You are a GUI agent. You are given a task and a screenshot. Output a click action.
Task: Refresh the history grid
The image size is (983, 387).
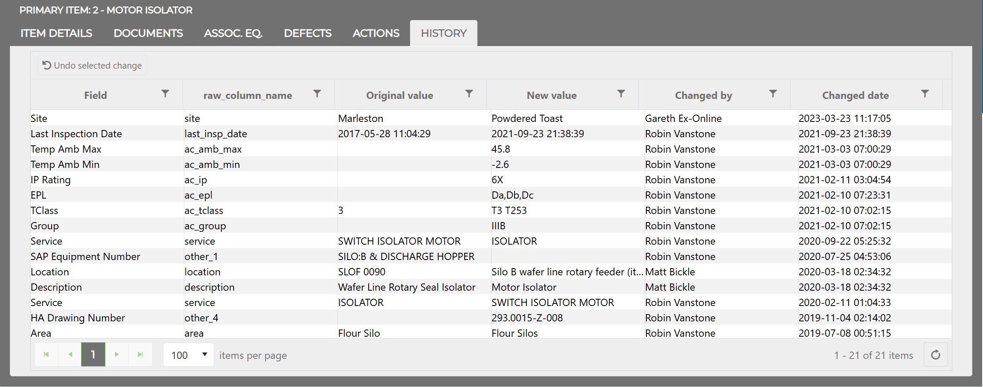click(936, 355)
